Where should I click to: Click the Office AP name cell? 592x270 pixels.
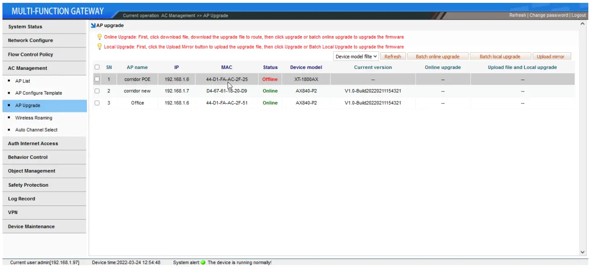tap(138, 103)
